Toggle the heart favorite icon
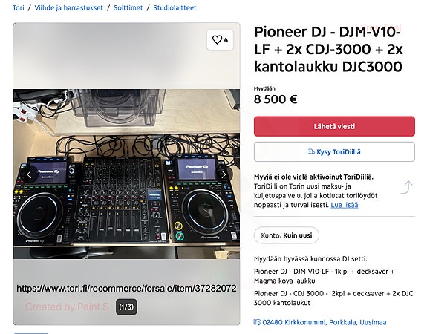The image size is (427, 334). (217, 40)
